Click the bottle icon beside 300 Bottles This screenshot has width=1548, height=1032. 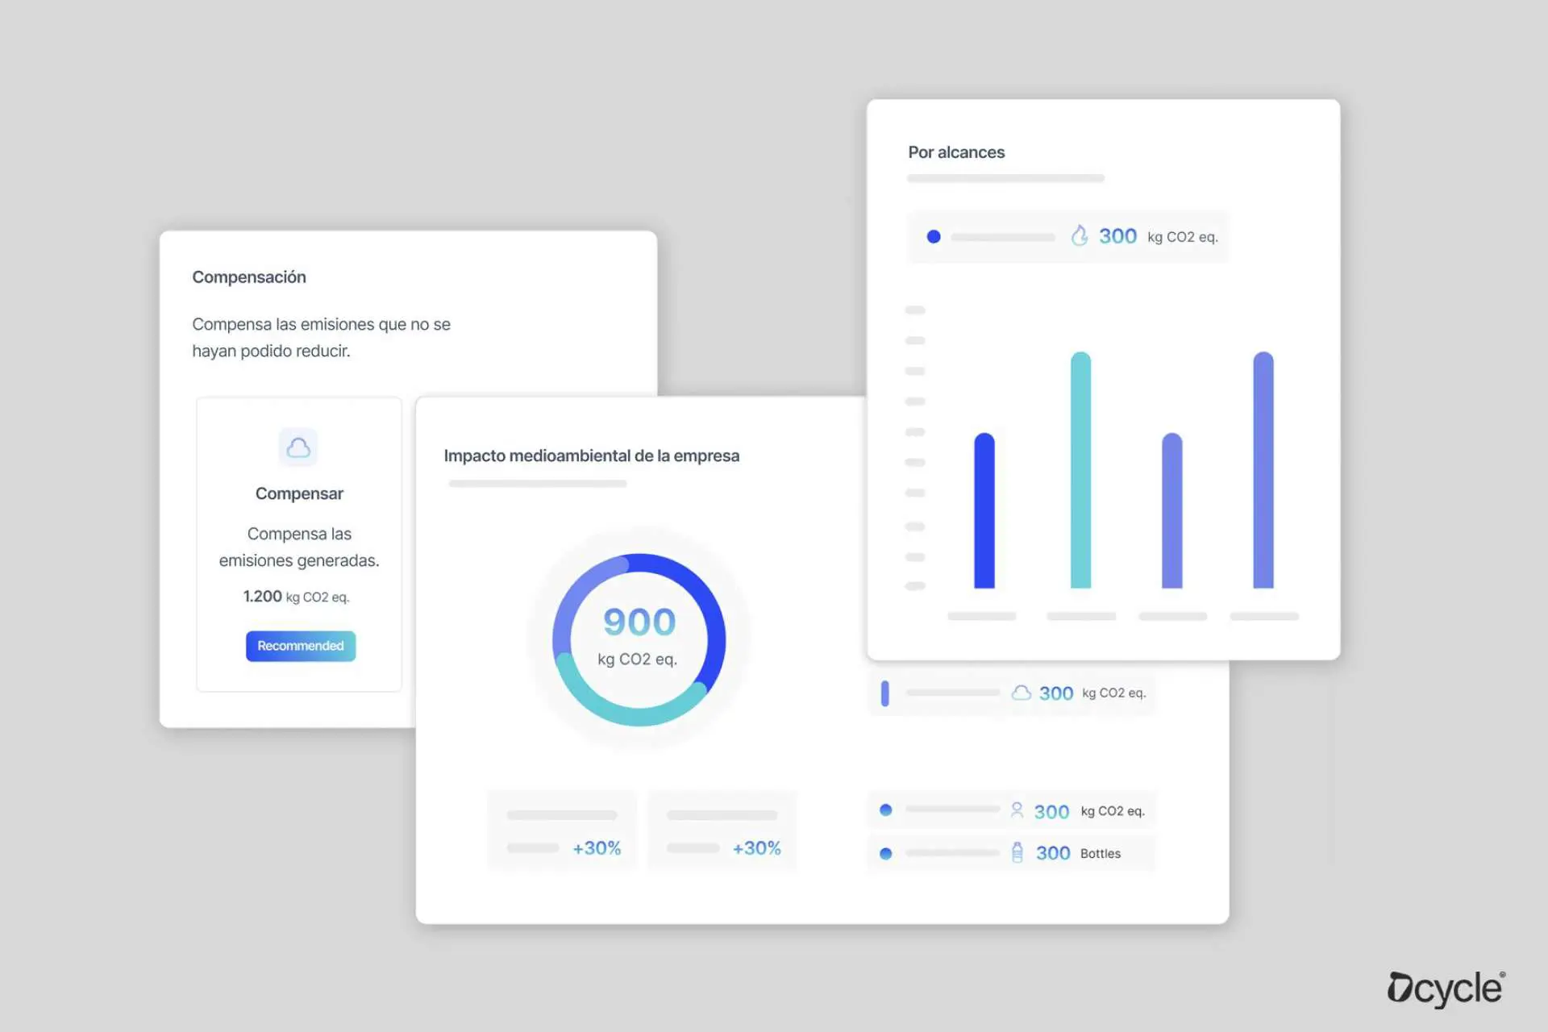1017,852
